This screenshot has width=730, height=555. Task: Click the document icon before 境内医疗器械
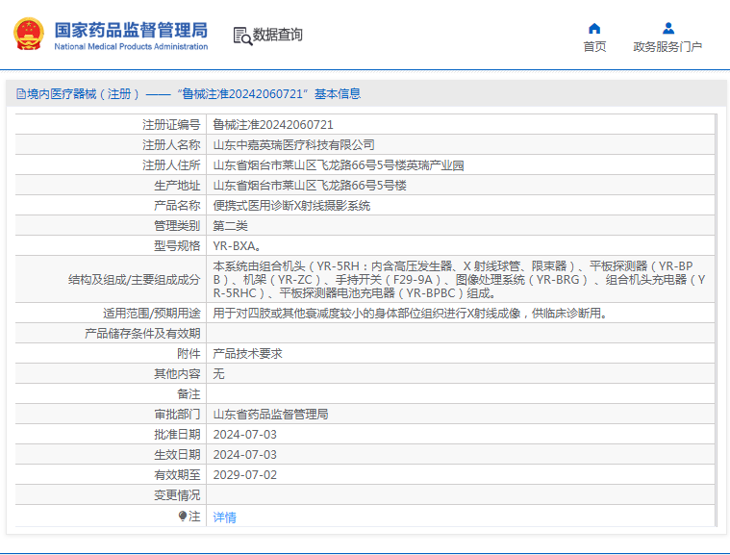pyautogui.click(x=21, y=94)
